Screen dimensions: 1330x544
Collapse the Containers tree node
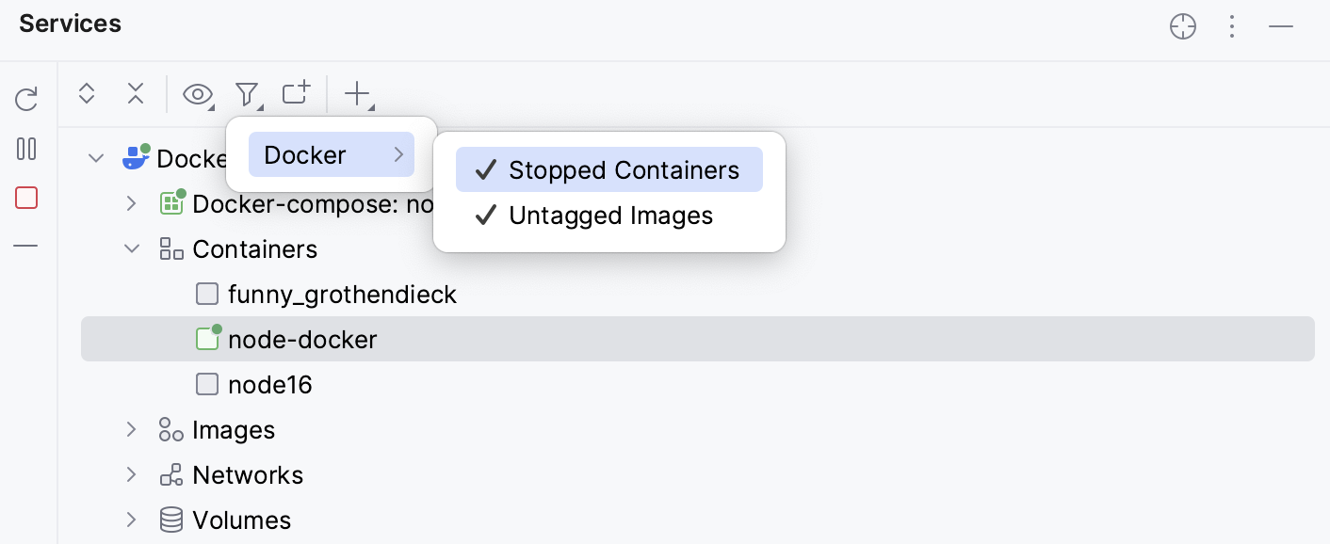click(132, 248)
